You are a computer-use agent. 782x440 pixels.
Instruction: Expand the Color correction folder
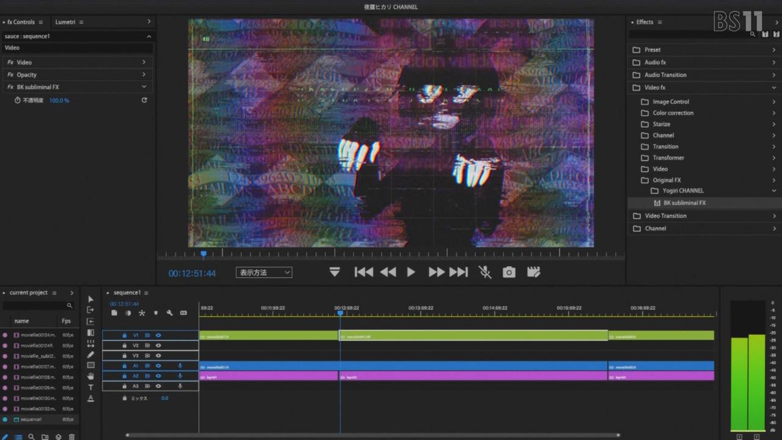[x=774, y=113]
